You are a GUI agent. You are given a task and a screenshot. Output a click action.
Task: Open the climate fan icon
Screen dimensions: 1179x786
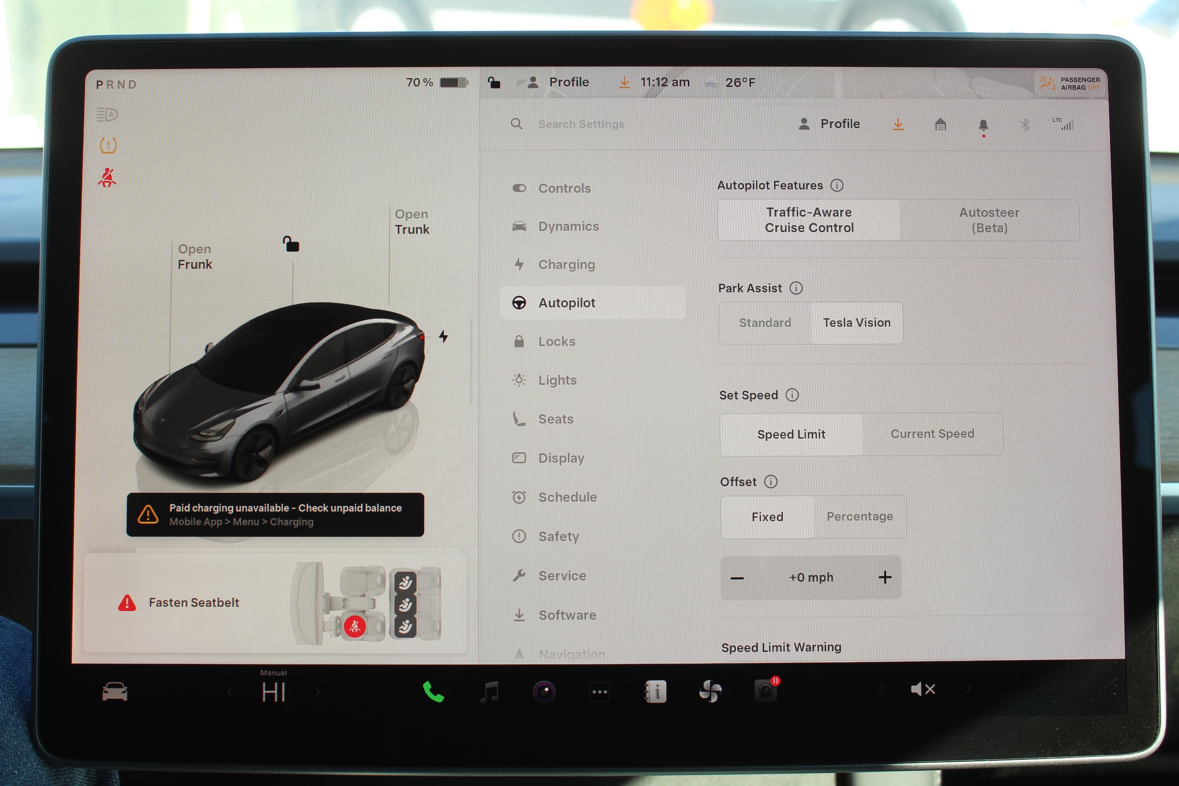(x=710, y=692)
